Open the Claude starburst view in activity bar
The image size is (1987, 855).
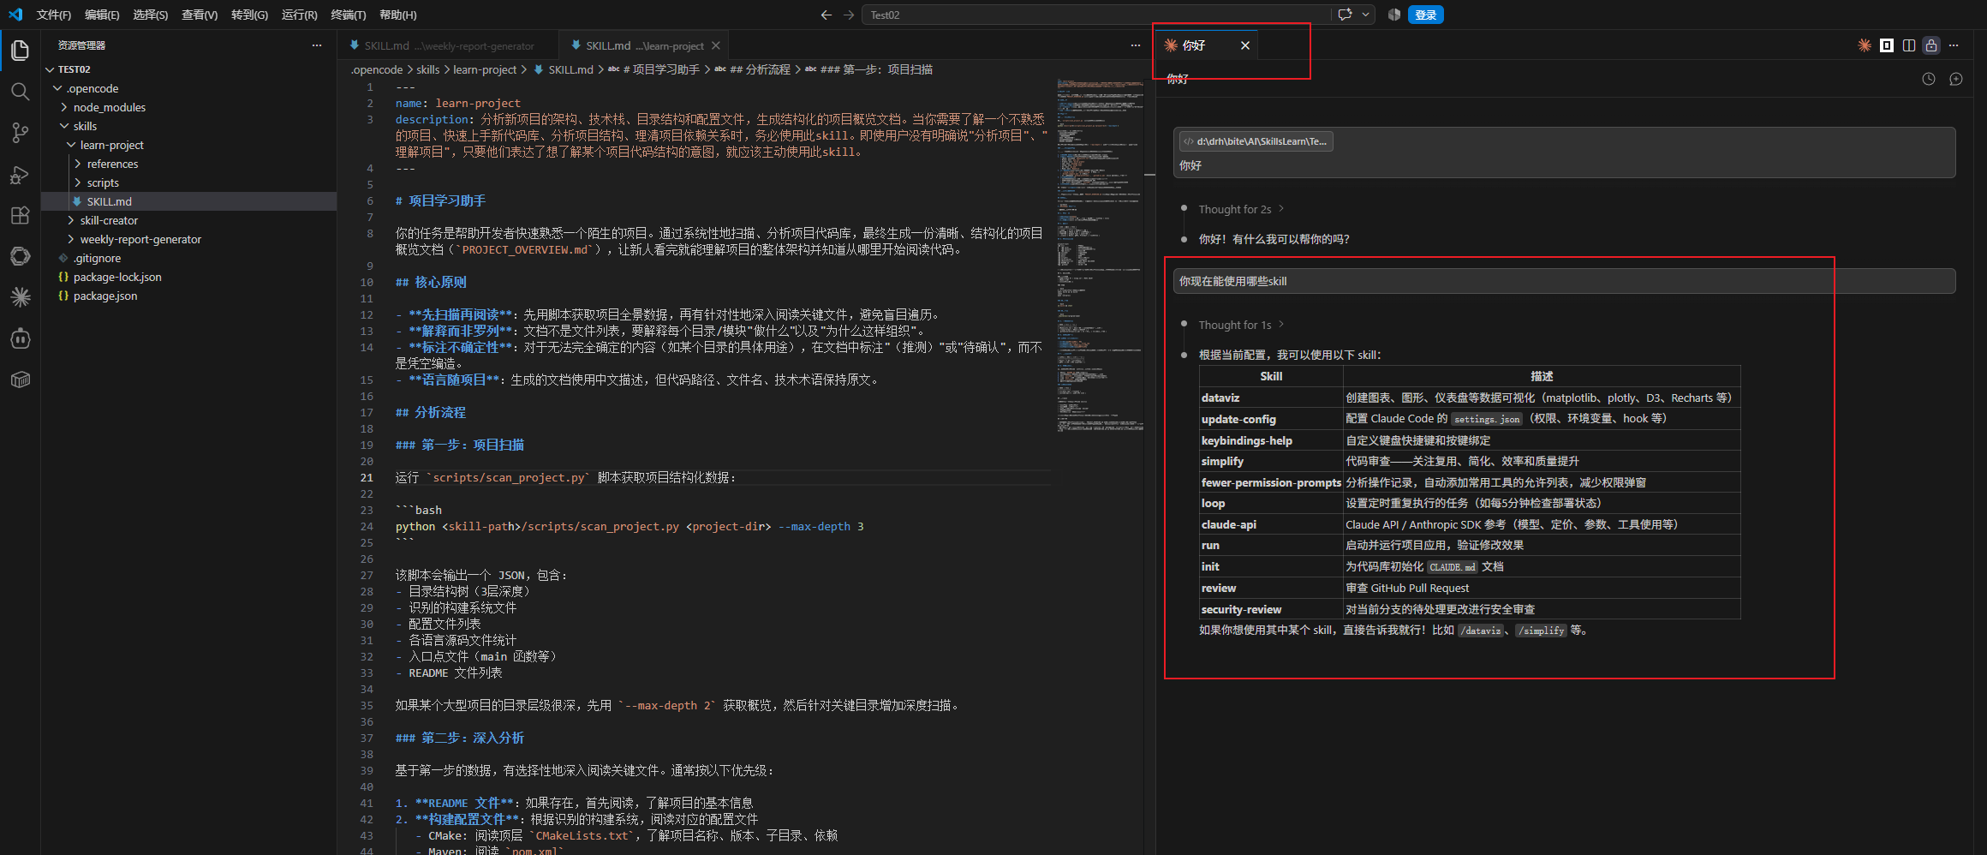pyautogui.click(x=20, y=297)
